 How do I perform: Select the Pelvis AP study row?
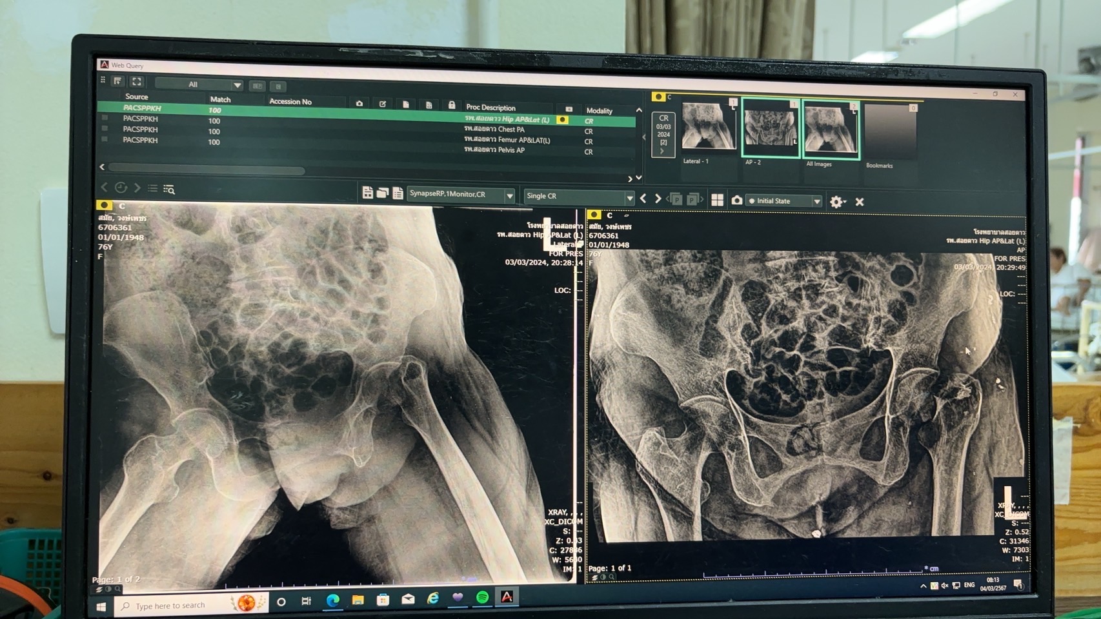point(494,150)
